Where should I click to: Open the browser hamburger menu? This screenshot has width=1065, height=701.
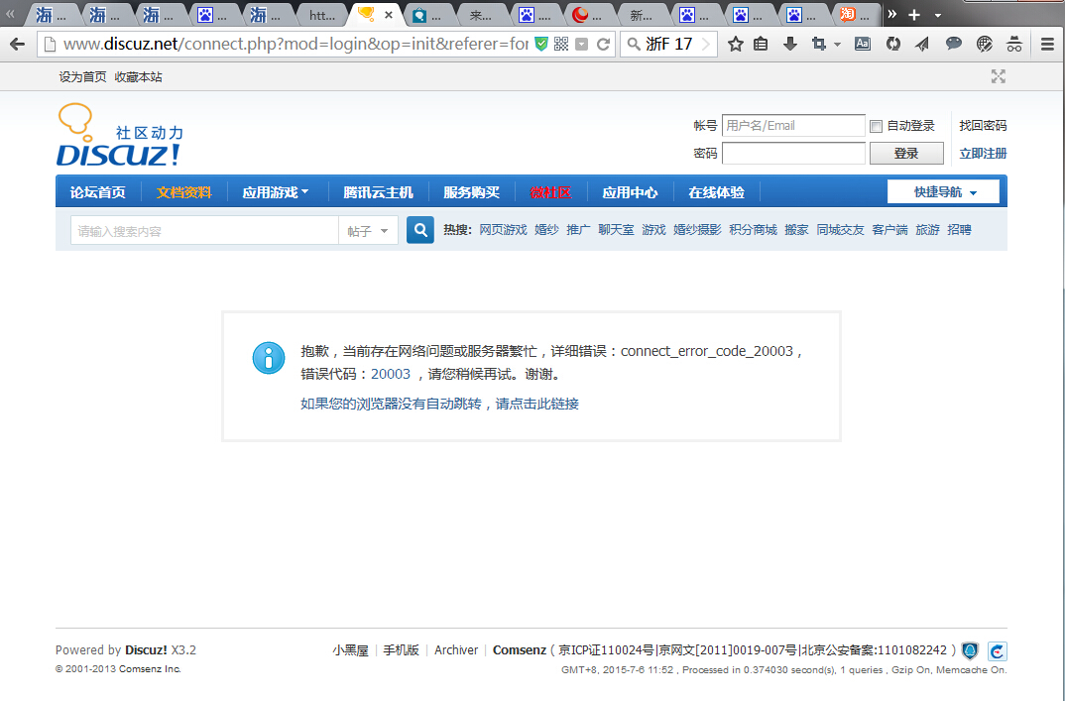[x=1048, y=44]
